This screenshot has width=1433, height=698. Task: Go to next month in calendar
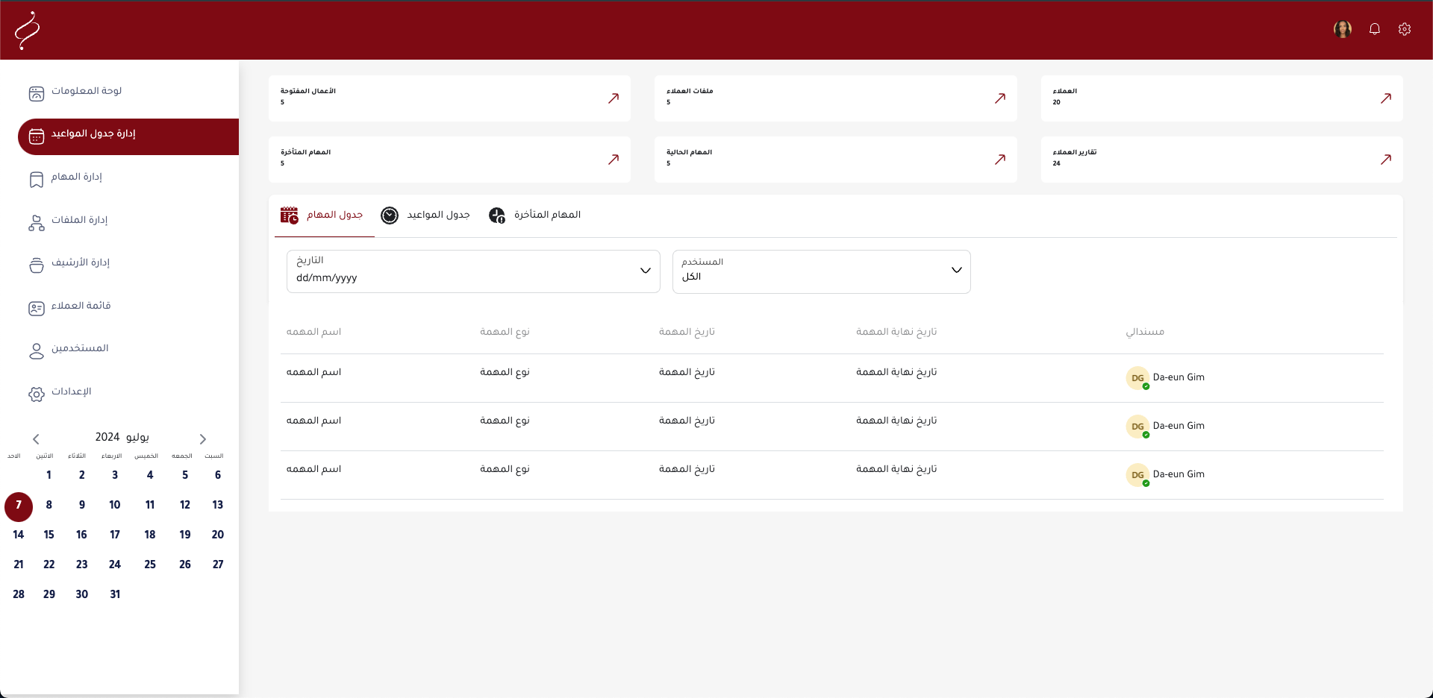pyautogui.click(x=202, y=439)
